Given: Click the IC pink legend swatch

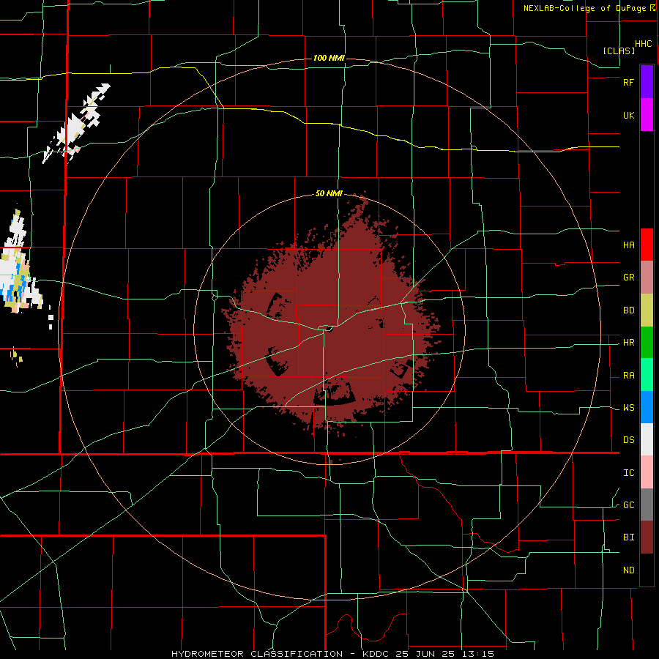Looking at the screenshot, I should [647, 472].
